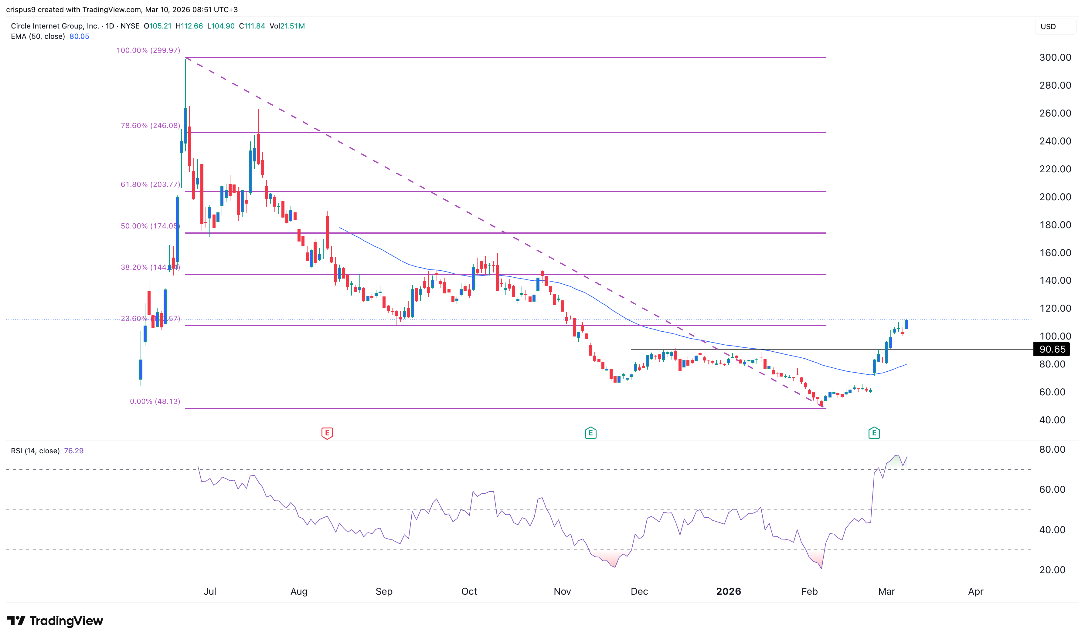1085x639 pixels.
Task: Click the Mar label on the time axis
Action: [x=886, y=591]
